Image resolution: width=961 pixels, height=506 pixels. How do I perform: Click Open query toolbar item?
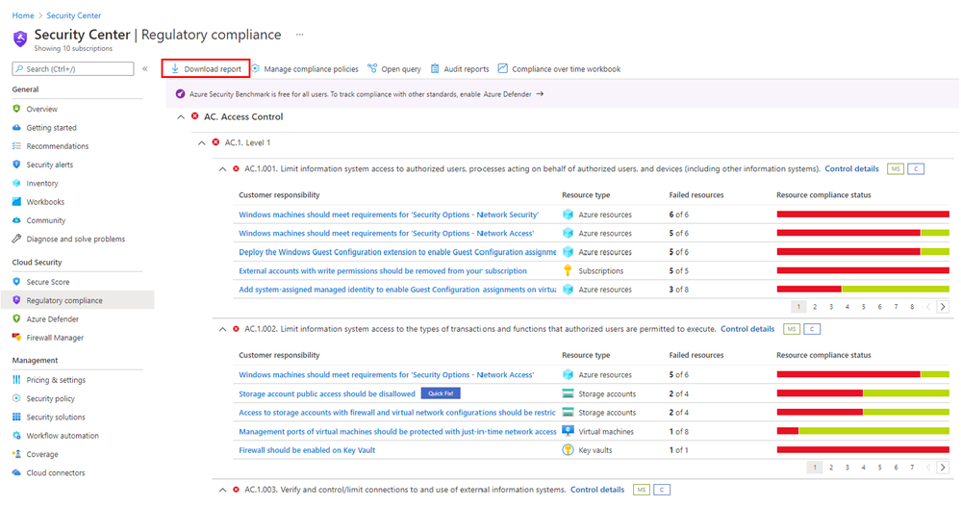[x=394, y=69]
